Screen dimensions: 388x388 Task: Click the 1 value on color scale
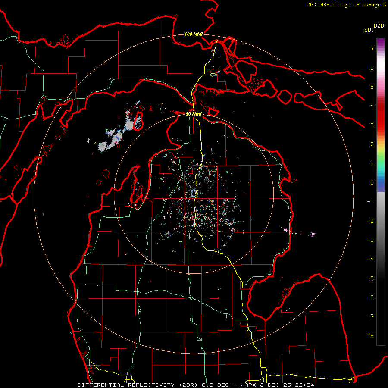pyautogui.click(x=372, y=163)
